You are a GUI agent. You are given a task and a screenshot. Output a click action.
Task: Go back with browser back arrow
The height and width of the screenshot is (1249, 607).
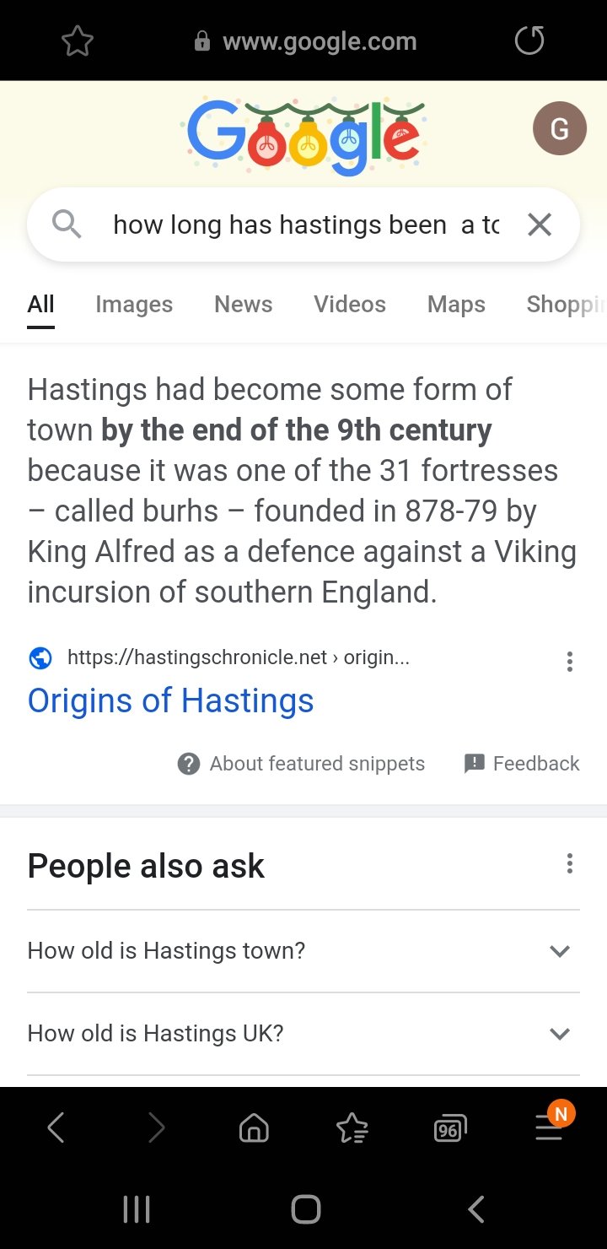click(x=56, y=1127)
